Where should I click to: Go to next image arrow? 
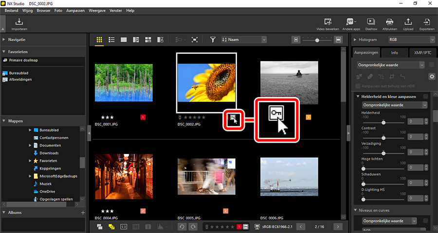pos(338,227)
